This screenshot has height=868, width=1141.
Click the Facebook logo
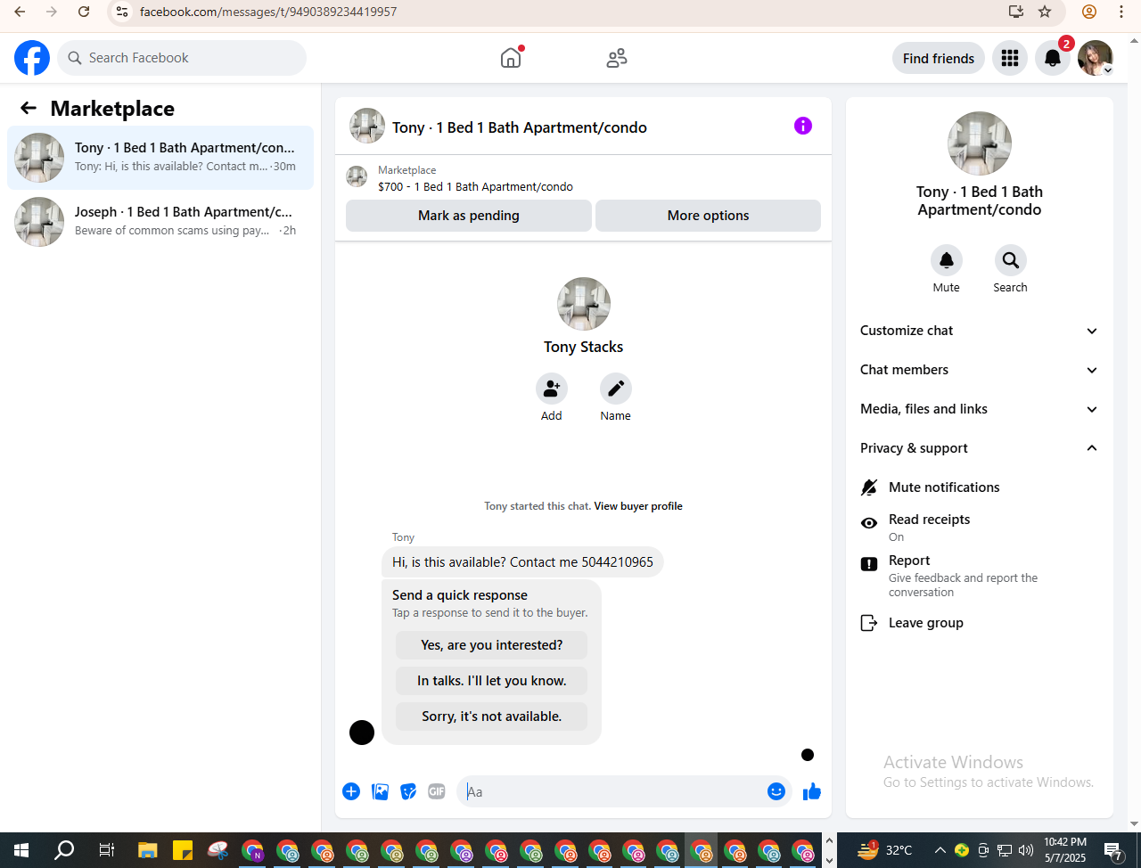(x=32, y=58)
